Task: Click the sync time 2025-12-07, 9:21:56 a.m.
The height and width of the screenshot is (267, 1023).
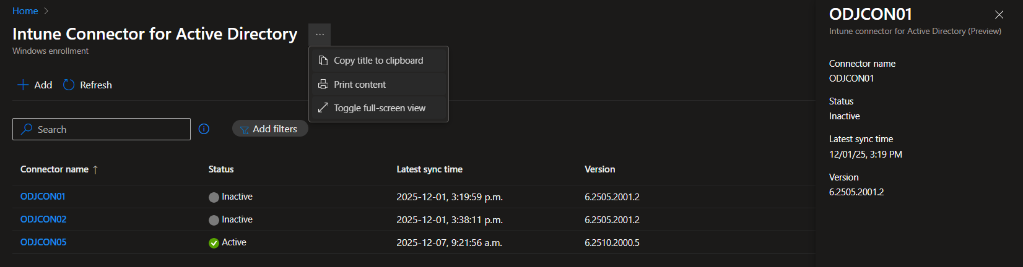Action: click(449, 243)
